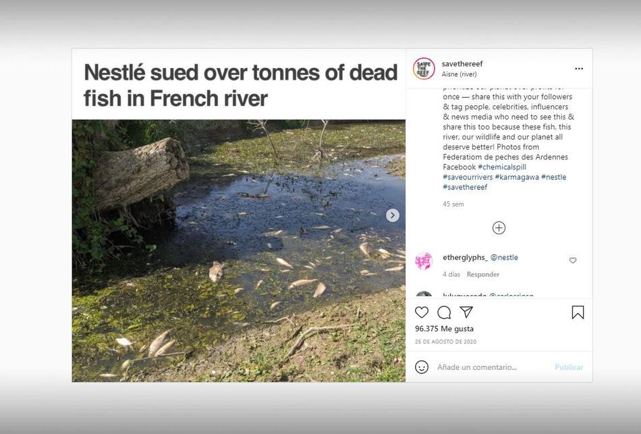Screen dimensions: 641x434
Task: Click the 96.375 Me gusta count
Action: click(x=444, y=328)
